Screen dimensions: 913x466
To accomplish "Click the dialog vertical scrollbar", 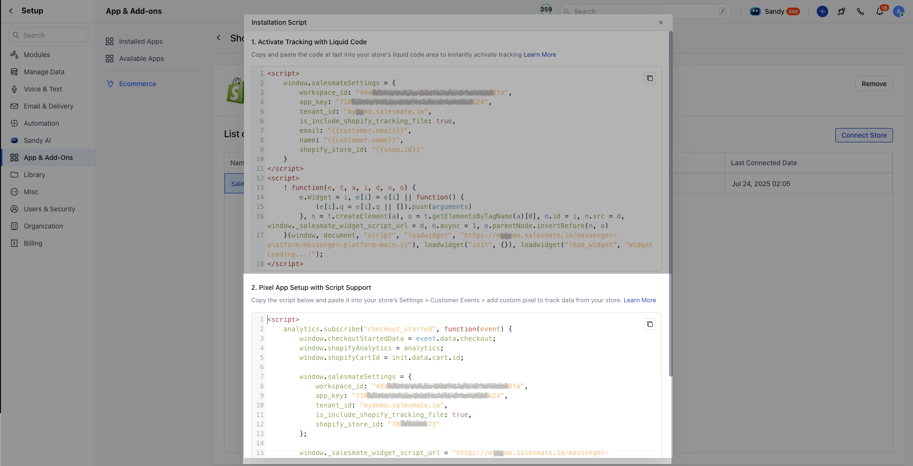I will point(670,204).
